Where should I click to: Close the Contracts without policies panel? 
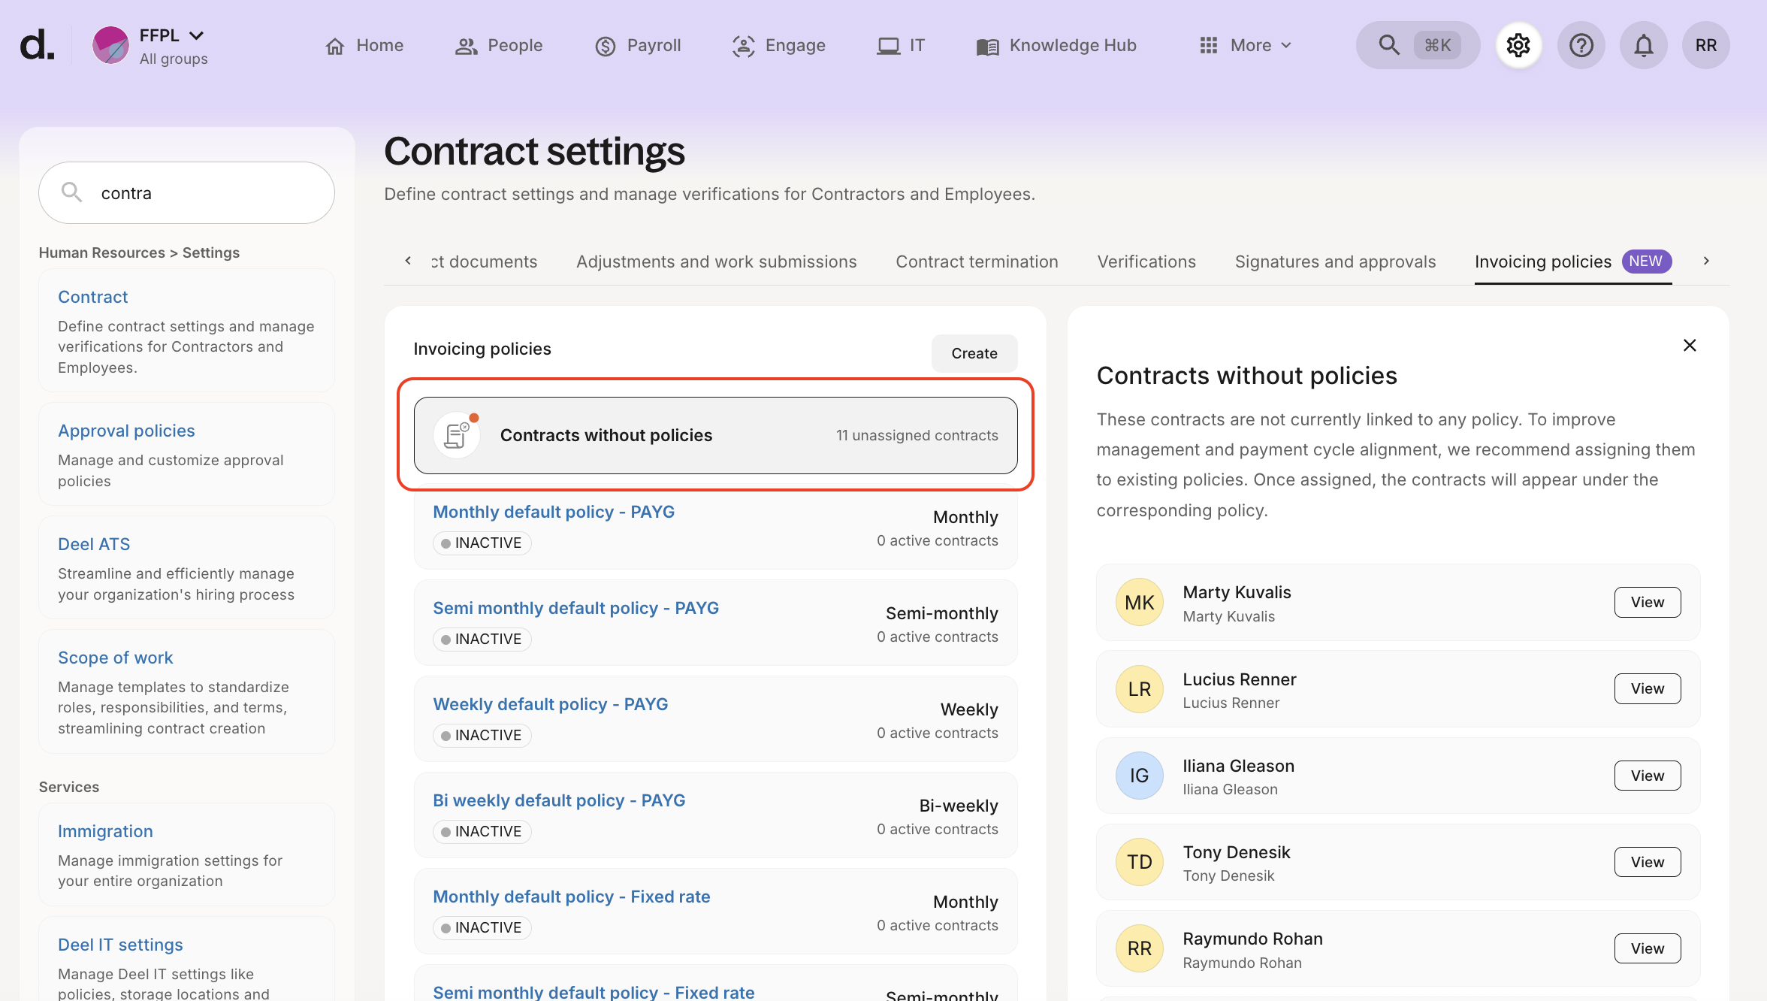click(1690, 345)
